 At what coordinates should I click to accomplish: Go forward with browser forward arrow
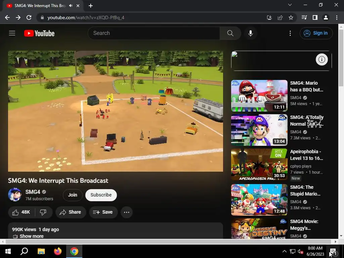tap(18, 17)
